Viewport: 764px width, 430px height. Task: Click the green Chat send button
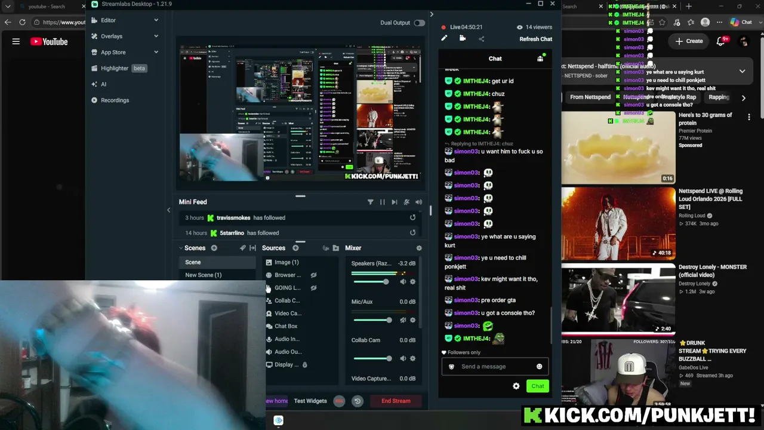coord(538,386)
